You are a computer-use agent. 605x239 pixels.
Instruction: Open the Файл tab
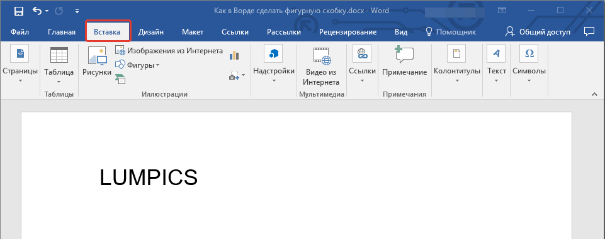[x=20, y=32]
